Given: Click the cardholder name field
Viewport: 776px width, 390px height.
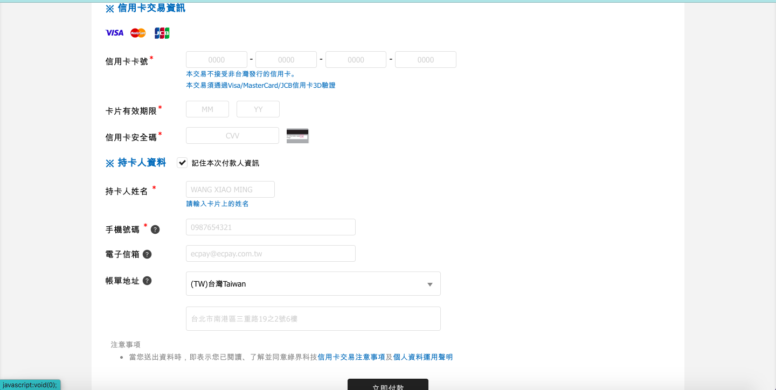Looking at the screenshot, I should [230, 190].
